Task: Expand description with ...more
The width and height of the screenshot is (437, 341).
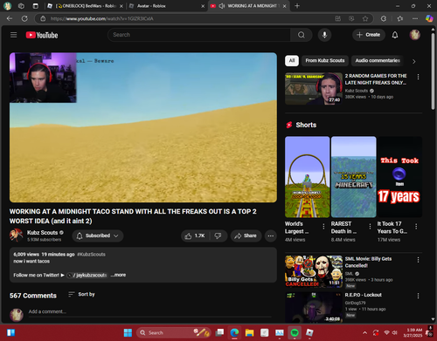Action: [x=118, y=275]
